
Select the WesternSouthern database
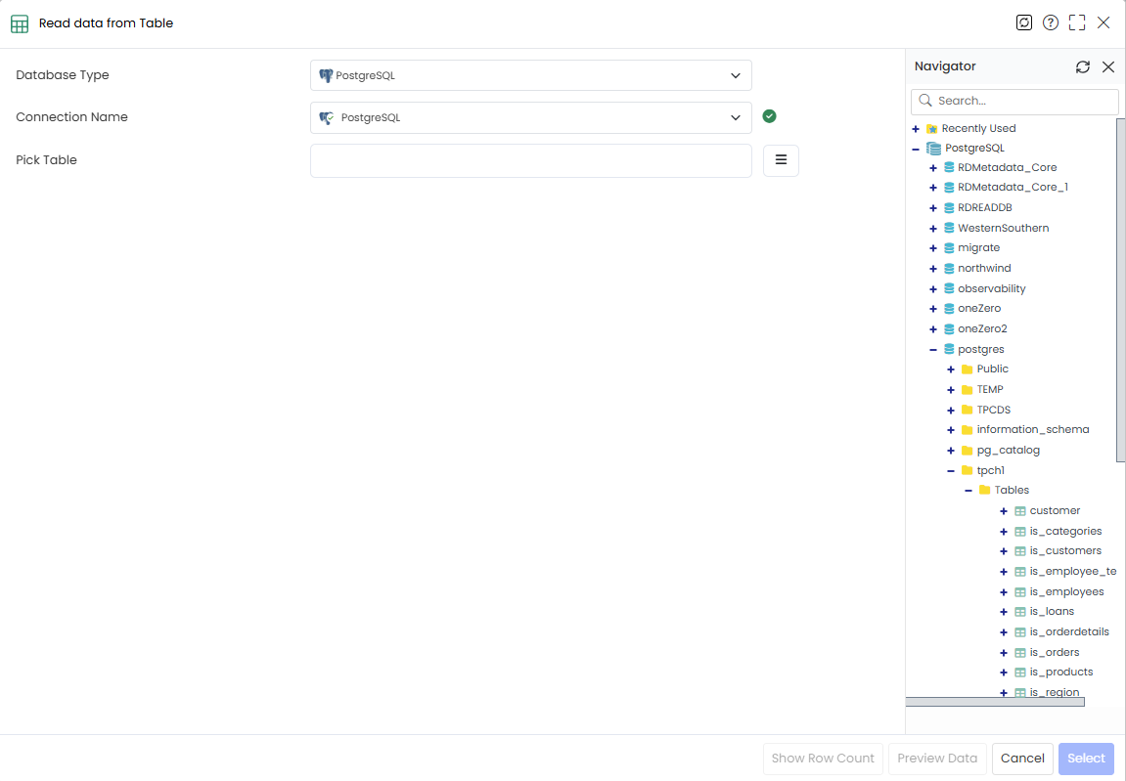pyautogui.click(x=1003, y=229)
